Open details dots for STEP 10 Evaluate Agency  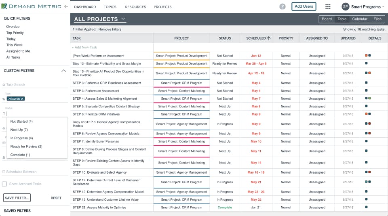[x=368, y=172]
